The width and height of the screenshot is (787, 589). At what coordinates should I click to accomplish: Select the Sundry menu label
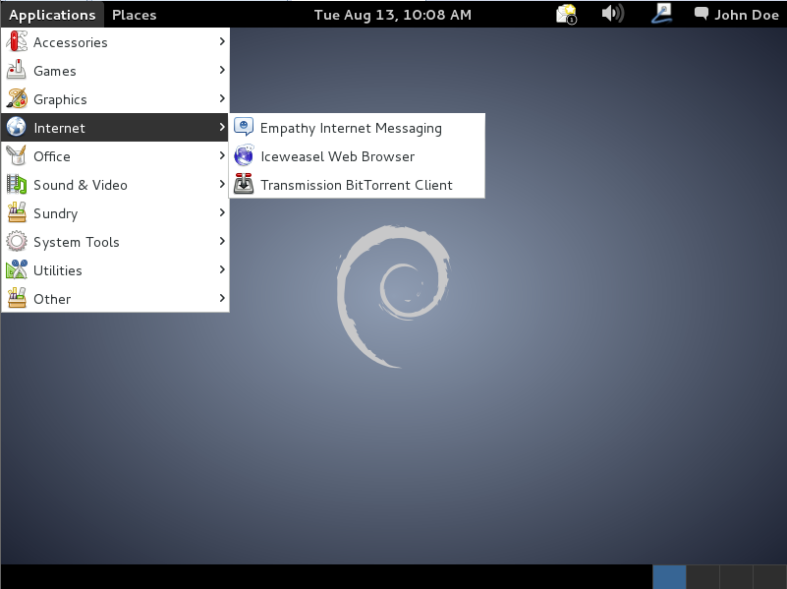pyautogui.click(x=56, y=214)
